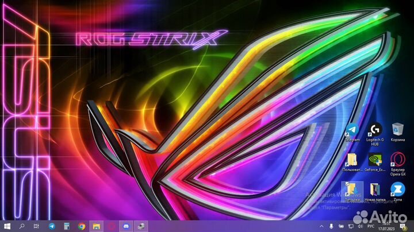The width and height of the screenshot is (414, 232).
Task: Untick the checkbox on Загрузки icon
Action: [x=347, y=184]
